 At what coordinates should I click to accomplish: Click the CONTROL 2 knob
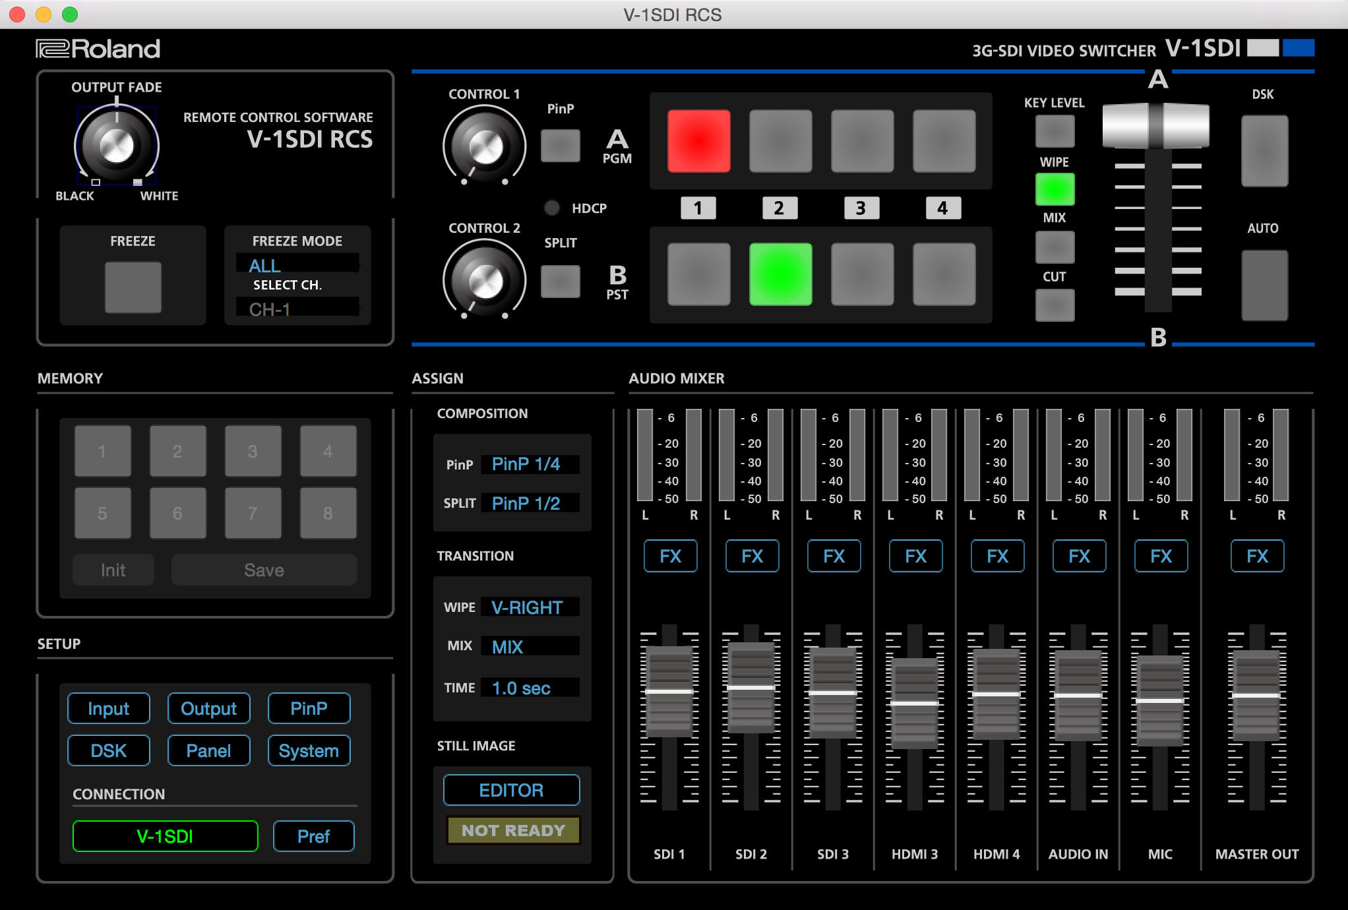[x=485, y=280]
